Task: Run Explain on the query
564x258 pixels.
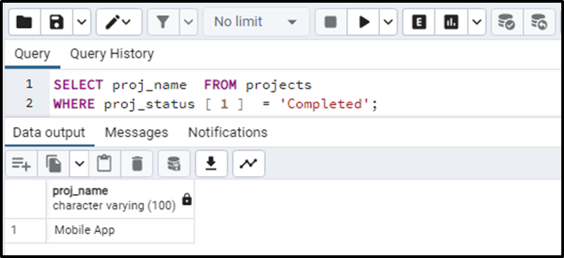Action: [418, 23]
